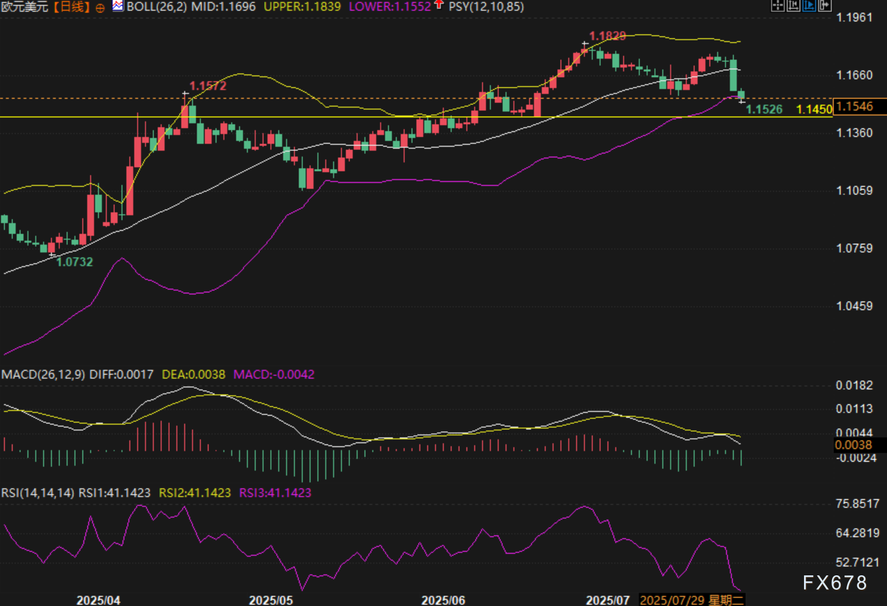Click the 1.0732 low price marker
The image size is (887, 606).
(74, 262)
